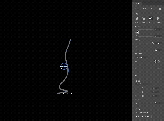This screenshot has width=164, height=121.
Task: Click the render with ray tracing icon
Action: [160, 9]
